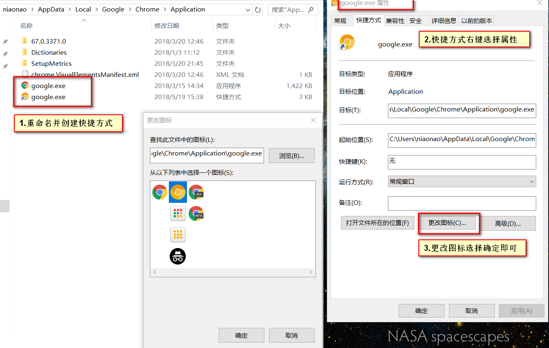
Task: Select the incognito hat-and-glasses icon
Action: pyautogui.click(x=178, y=256)
